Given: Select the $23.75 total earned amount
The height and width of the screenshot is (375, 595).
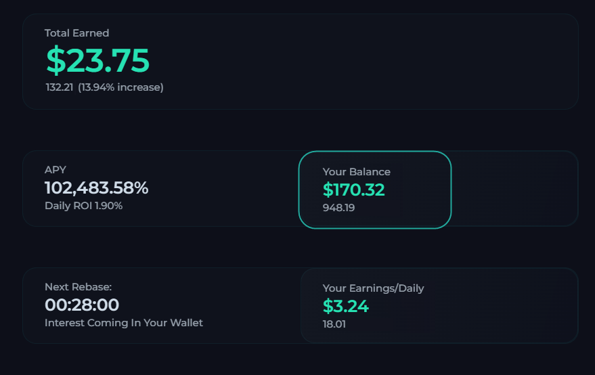Looking at the screenshot, I should [x=97, y=60].
